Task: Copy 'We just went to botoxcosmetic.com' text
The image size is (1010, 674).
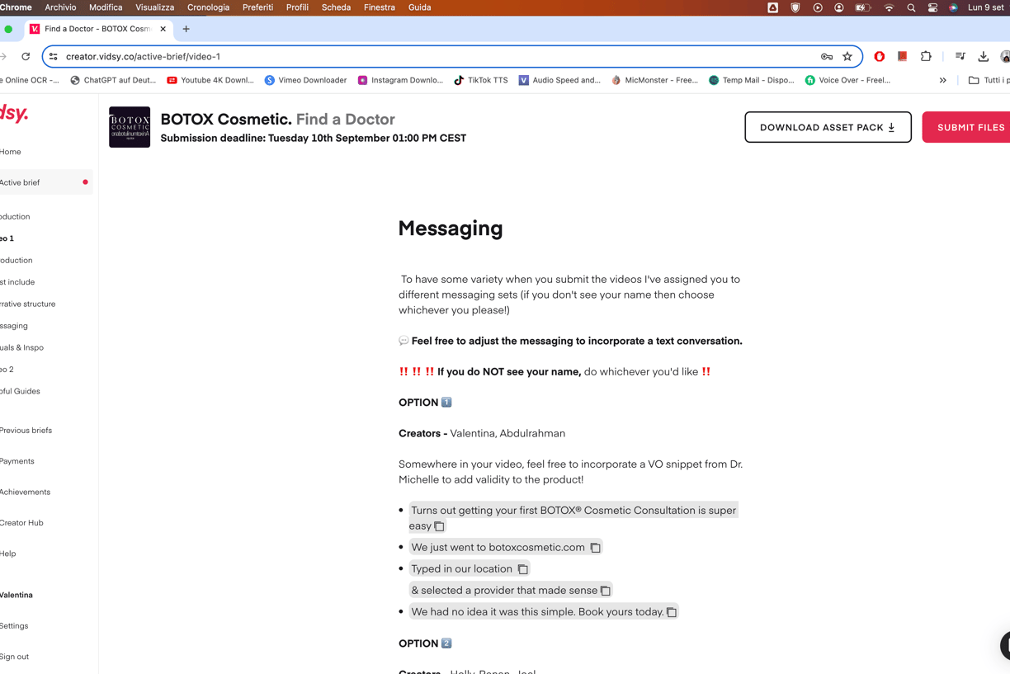Action: pos(595,548)
